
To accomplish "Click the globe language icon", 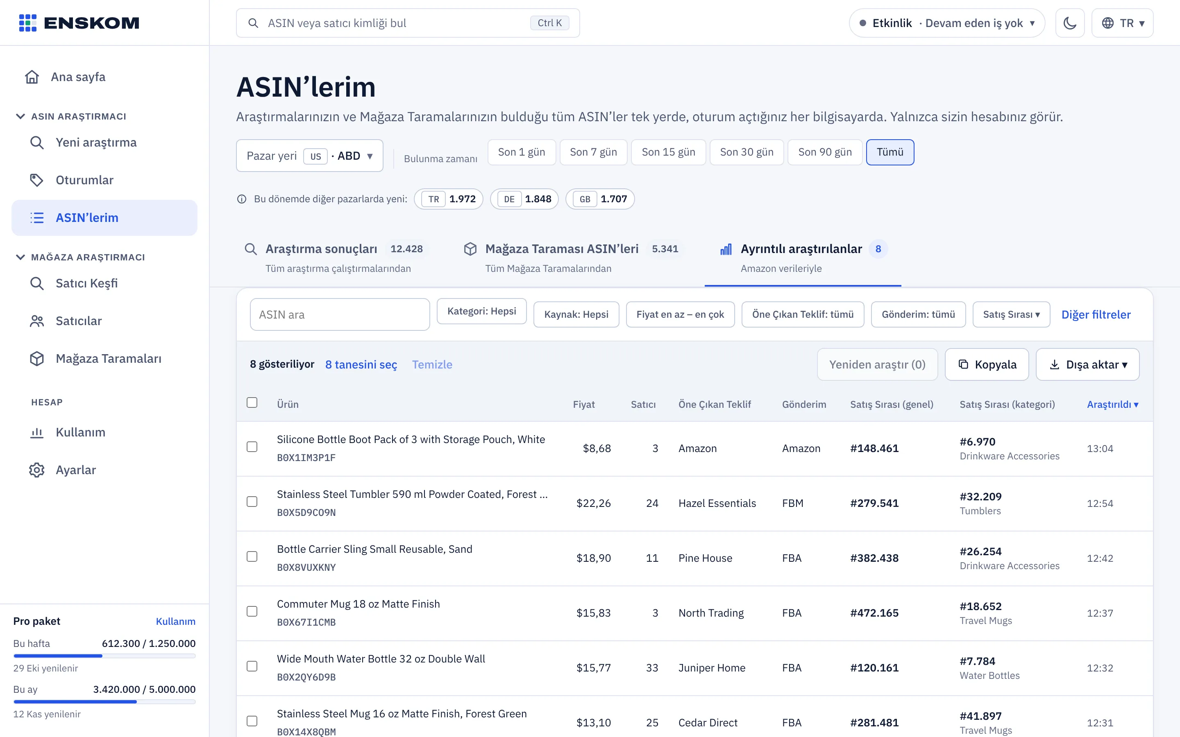I will [x=1108, y=23].
